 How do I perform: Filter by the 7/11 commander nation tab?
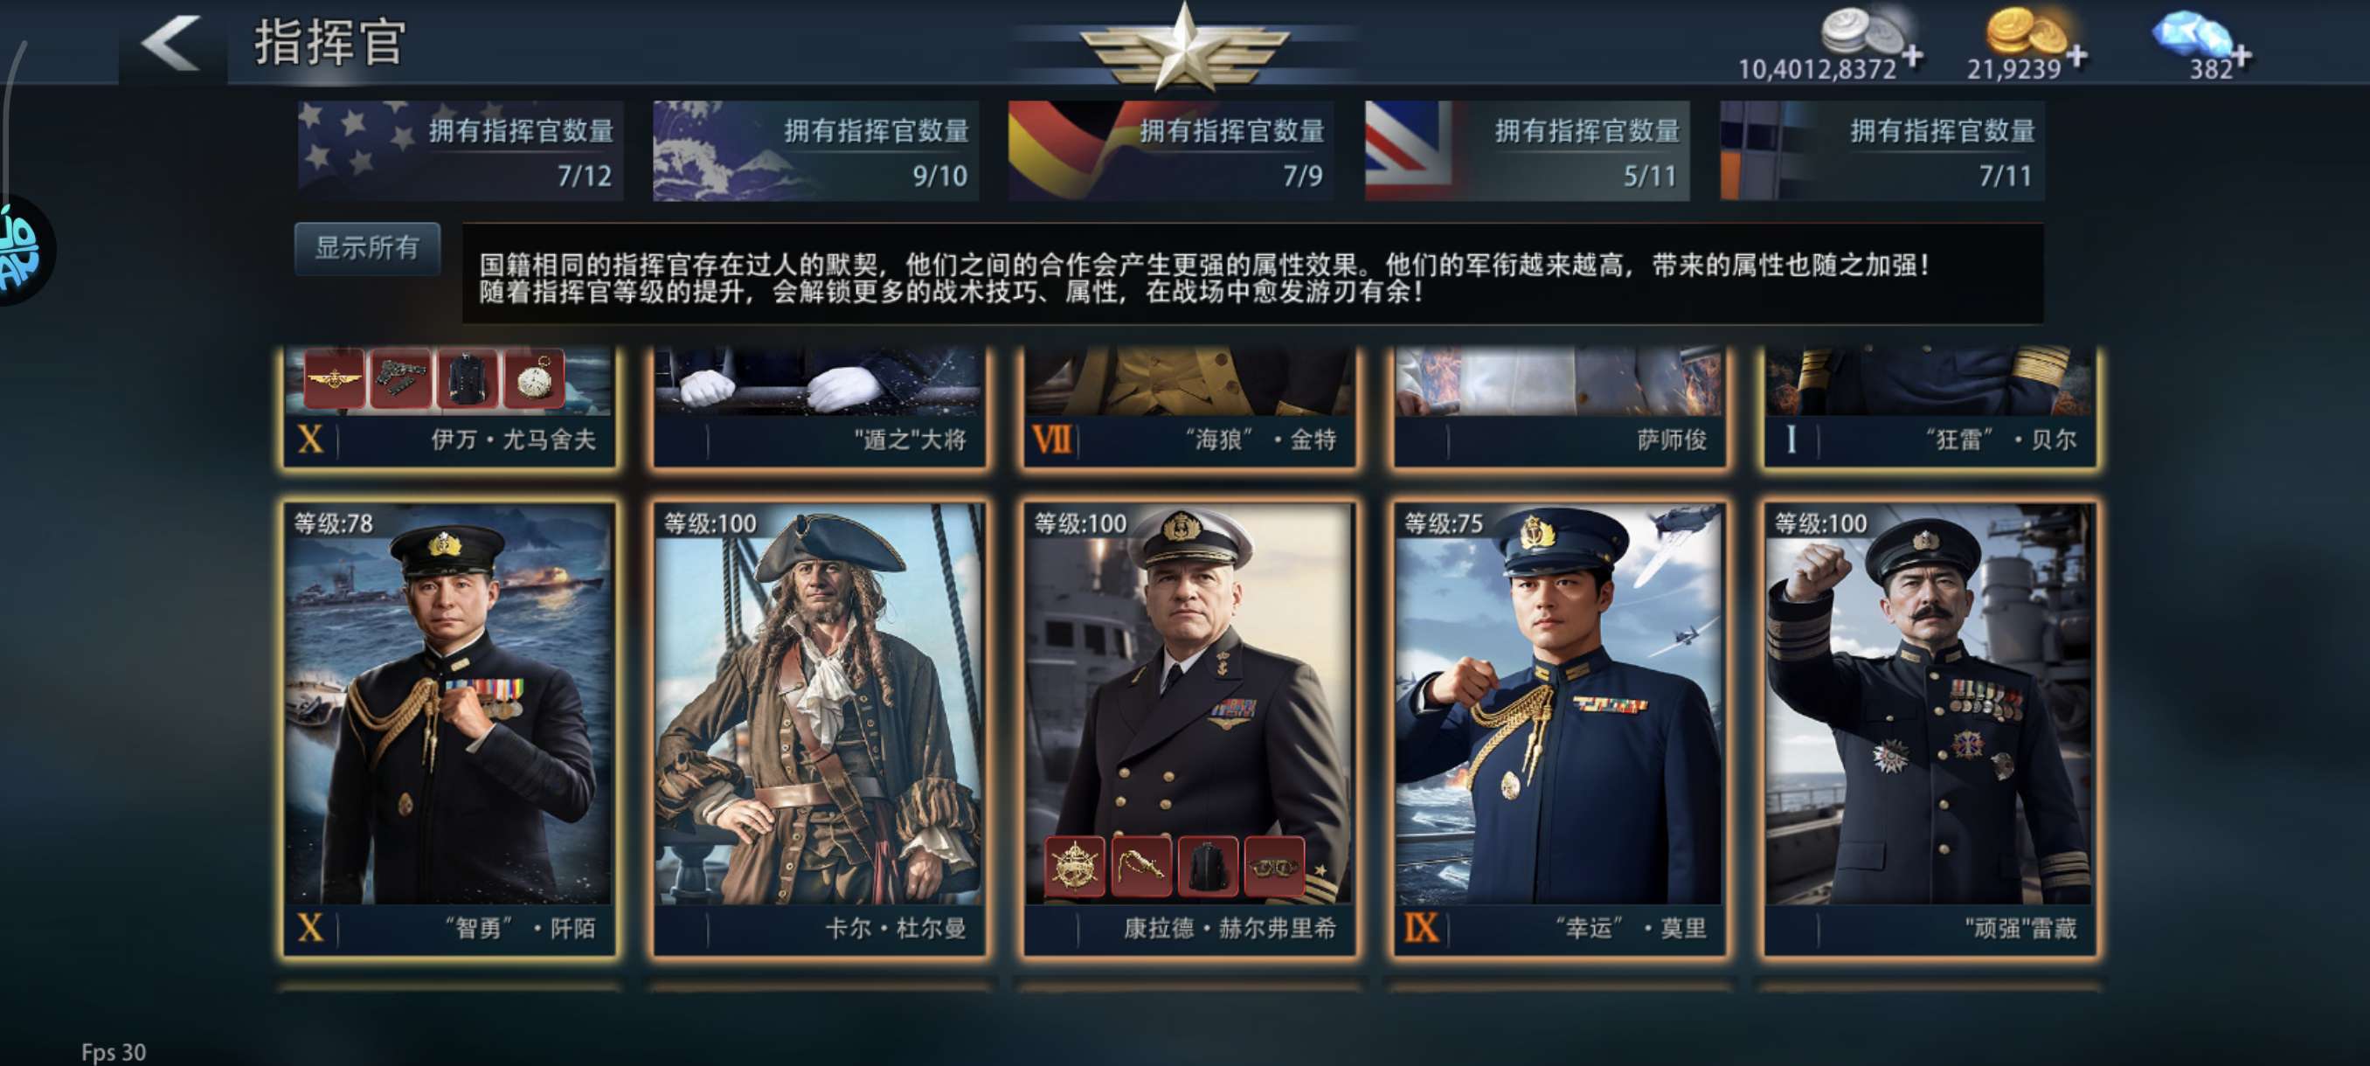click(1882, 151)
